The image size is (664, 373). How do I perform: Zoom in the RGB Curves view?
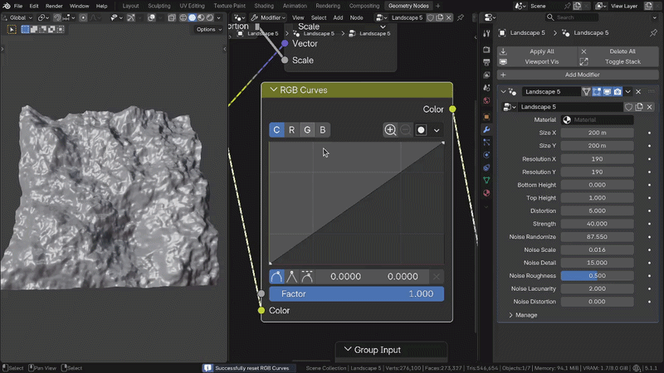tap(390, 130)
